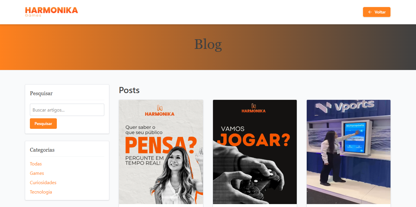Click the Harmonika emblem in the JOGAR? post

(x=254, y=106)
